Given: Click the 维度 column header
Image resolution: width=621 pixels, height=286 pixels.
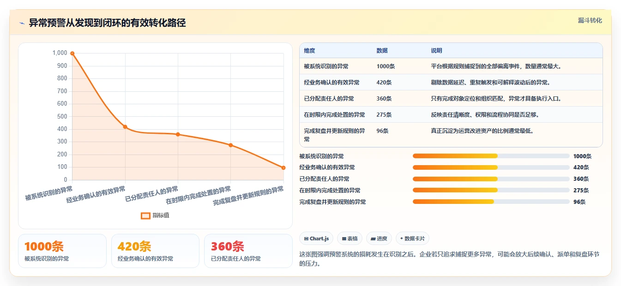Looking at the screenshot, I should tap(309, 51).
